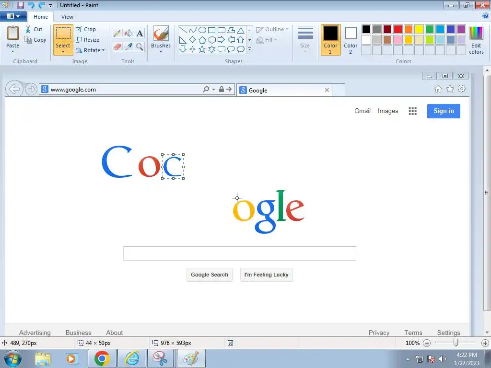Click the Zoom in plus button
The height and width of the screenshot is (368, 491).
(485, 343)
